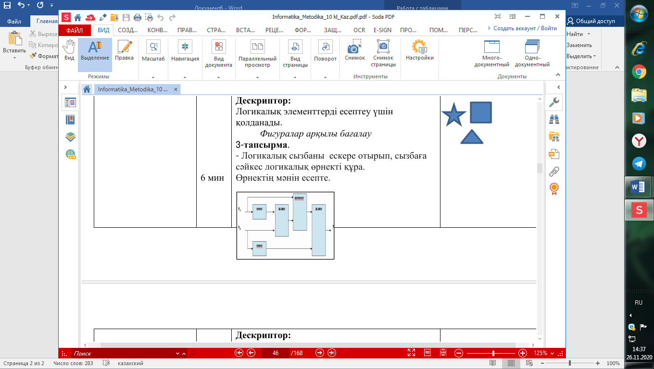The width and height of the screenshot is (654, 369).
Task: Collapse the Soda PDF ribbon
Action: pyautogui.click(x=558, y=75)
